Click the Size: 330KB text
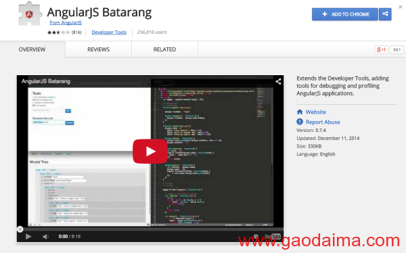The width and height of the screenshot is (406, 253). (x=309, y=146)
